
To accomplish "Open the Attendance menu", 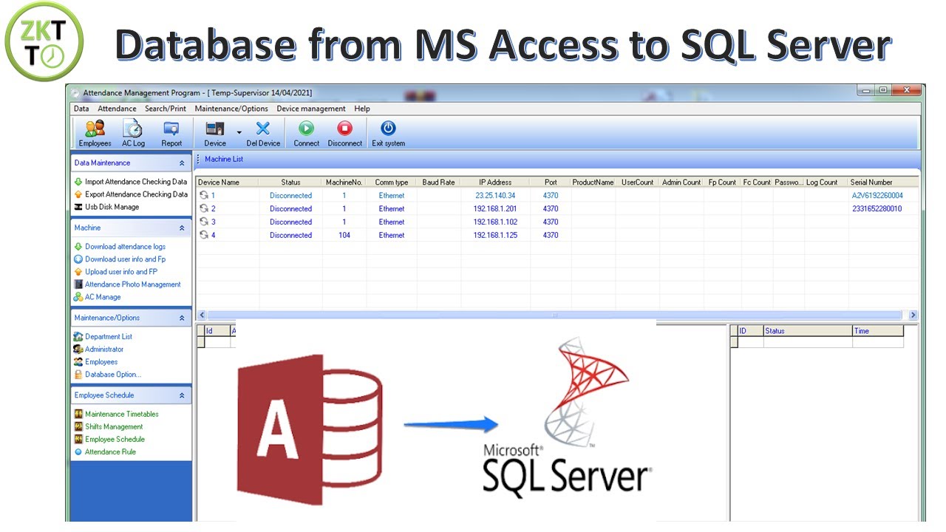I will pyautogui.click(x=117, y=109).
